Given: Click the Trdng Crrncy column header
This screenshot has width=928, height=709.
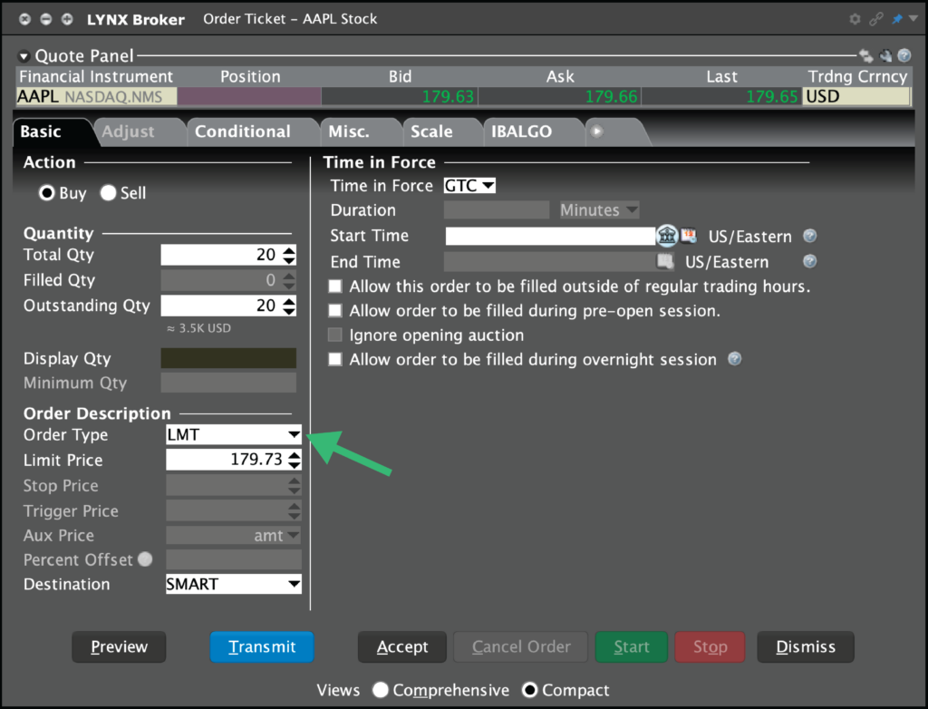Looking at the screenshot, I should coord(857,76).
